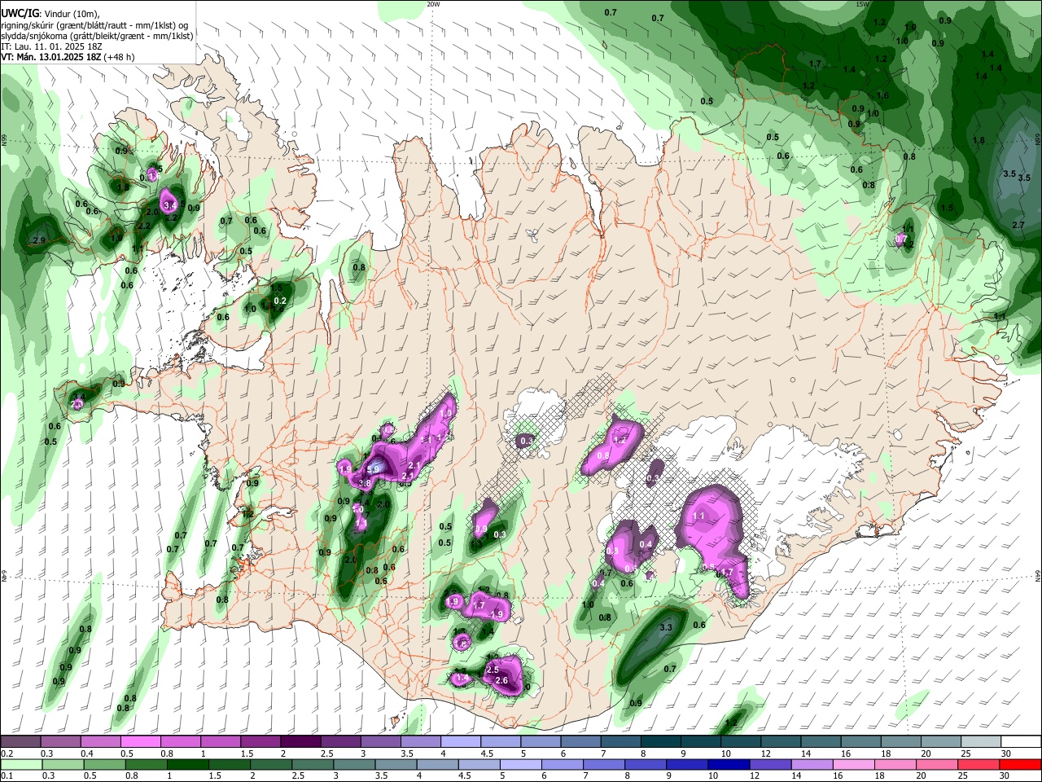Click the upper legend swatch between 0.2 and 0.3

[20, 741]
